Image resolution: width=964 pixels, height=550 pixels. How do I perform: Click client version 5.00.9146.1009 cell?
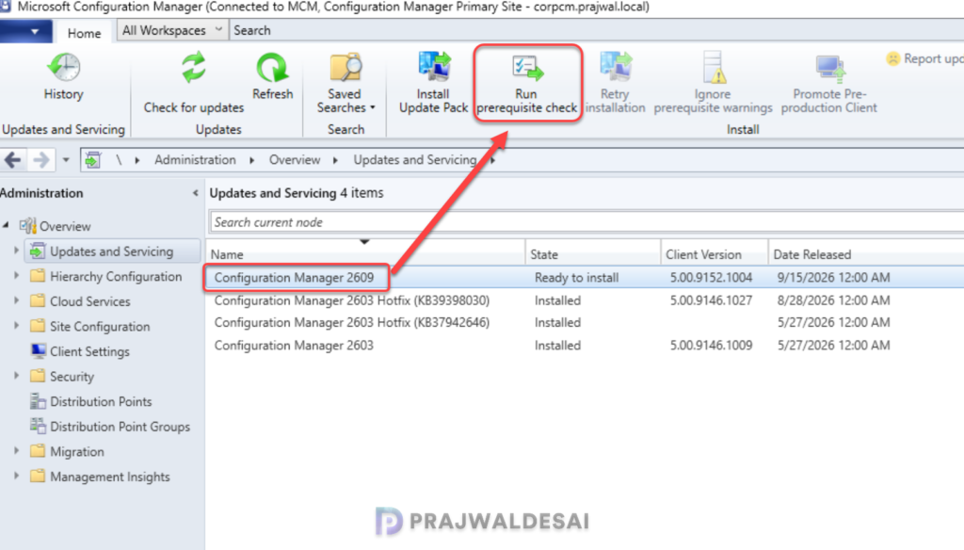[x=712, y=345]
